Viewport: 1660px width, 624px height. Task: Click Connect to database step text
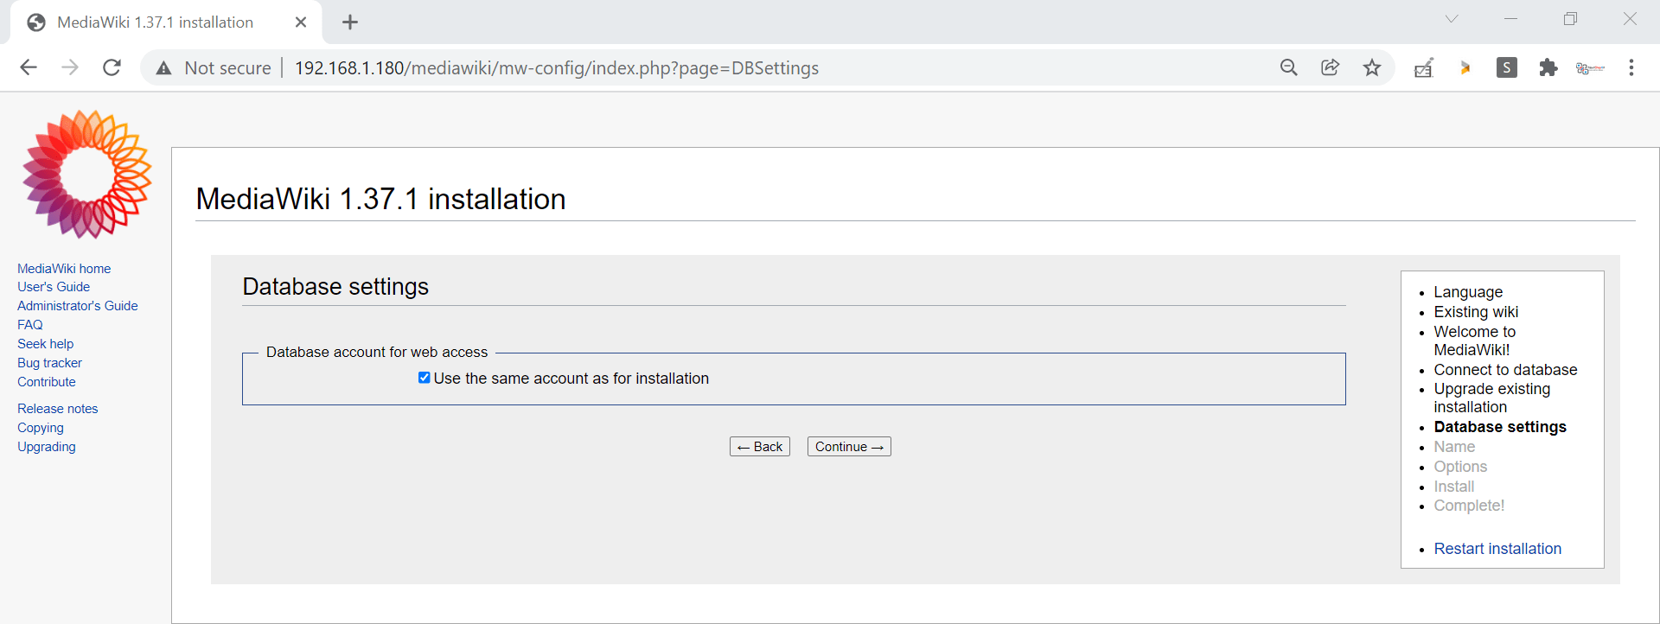coord(1505,370)
